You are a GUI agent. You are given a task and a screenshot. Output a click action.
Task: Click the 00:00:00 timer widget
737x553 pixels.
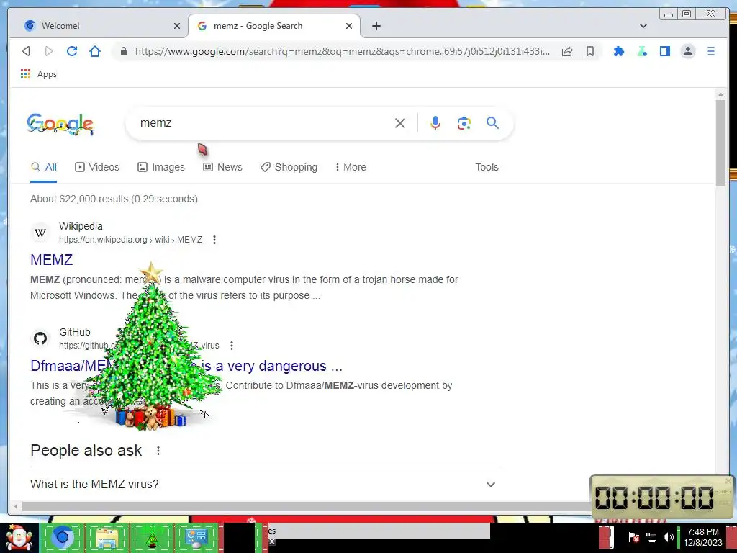coord(662,497)
